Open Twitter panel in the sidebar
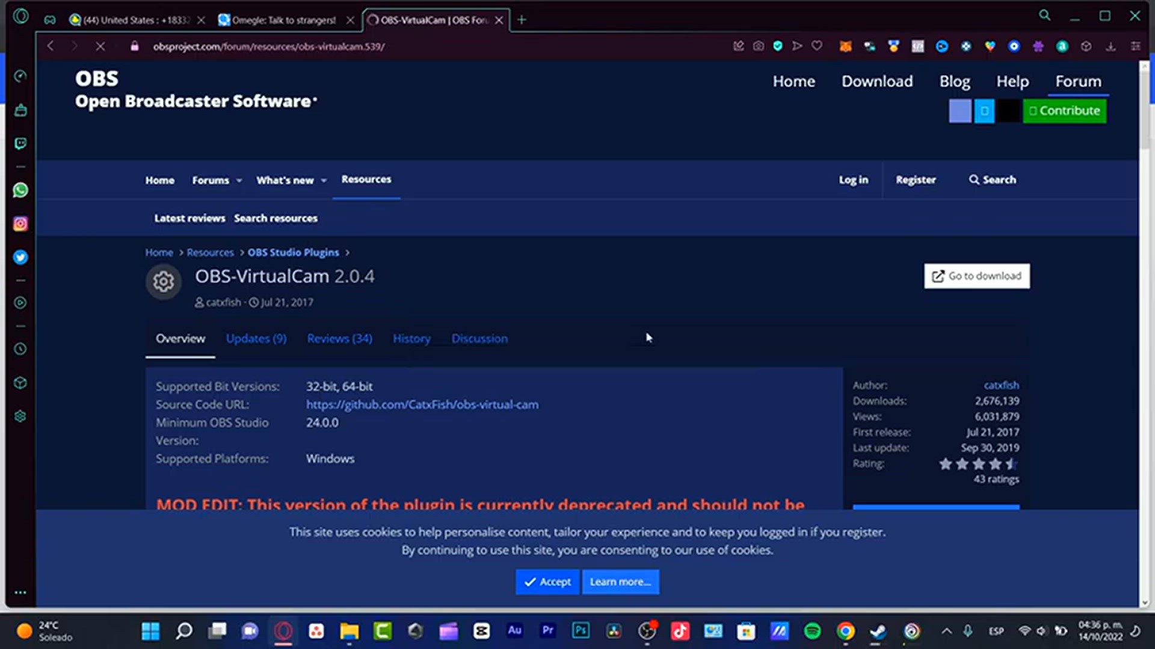This screenshot has height=649, width=1155. pos(20,258)
